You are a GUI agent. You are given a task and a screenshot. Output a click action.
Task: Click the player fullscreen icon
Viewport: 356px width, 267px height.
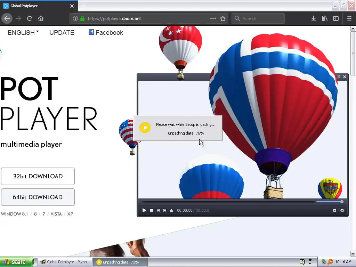click(339, 77)
